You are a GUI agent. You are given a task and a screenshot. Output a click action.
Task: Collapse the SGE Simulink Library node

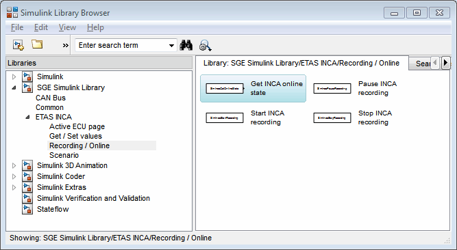(x=14, y=87)
